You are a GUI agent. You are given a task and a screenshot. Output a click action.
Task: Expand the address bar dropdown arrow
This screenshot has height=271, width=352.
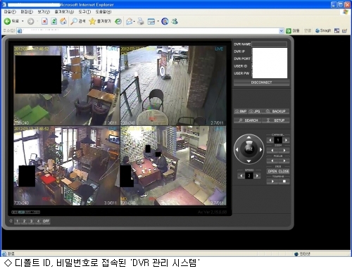click(x=281, y=31)
